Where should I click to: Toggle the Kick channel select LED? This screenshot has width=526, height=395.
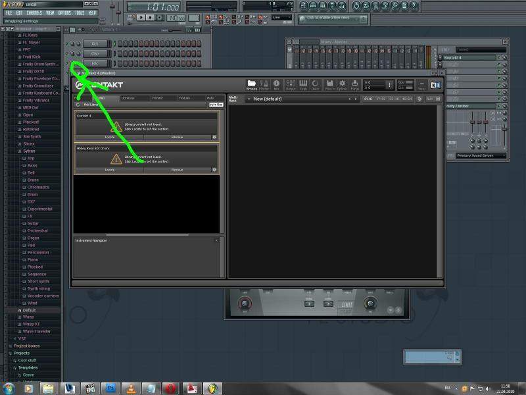tap(114, 43)
